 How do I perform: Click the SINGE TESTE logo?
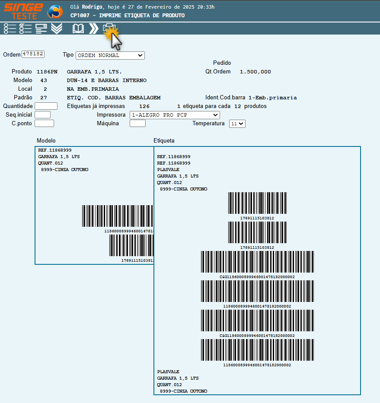[x=24, y=11]
